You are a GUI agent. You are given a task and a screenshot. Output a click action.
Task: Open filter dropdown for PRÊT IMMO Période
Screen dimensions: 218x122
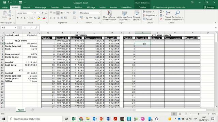pos(53,38)
